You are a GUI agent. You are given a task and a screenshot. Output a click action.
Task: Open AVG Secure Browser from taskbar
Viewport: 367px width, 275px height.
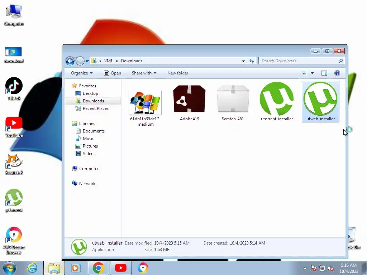coord(143,268)
